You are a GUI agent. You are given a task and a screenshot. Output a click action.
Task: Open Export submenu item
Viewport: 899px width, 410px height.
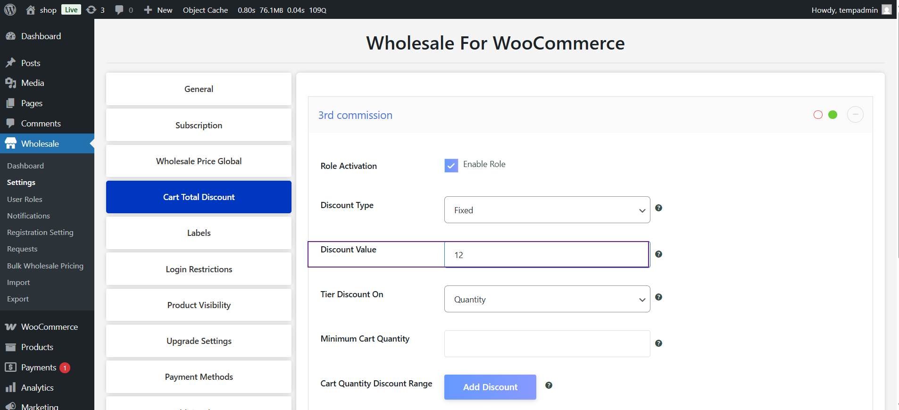click(x=18, y=299)
